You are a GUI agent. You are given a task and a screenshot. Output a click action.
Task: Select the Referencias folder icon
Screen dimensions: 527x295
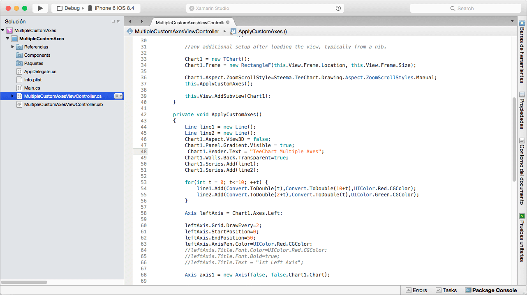pos(19,47)
